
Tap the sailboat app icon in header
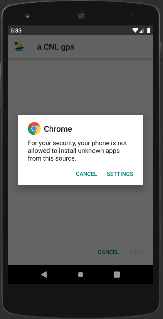[x=19, y=47]
